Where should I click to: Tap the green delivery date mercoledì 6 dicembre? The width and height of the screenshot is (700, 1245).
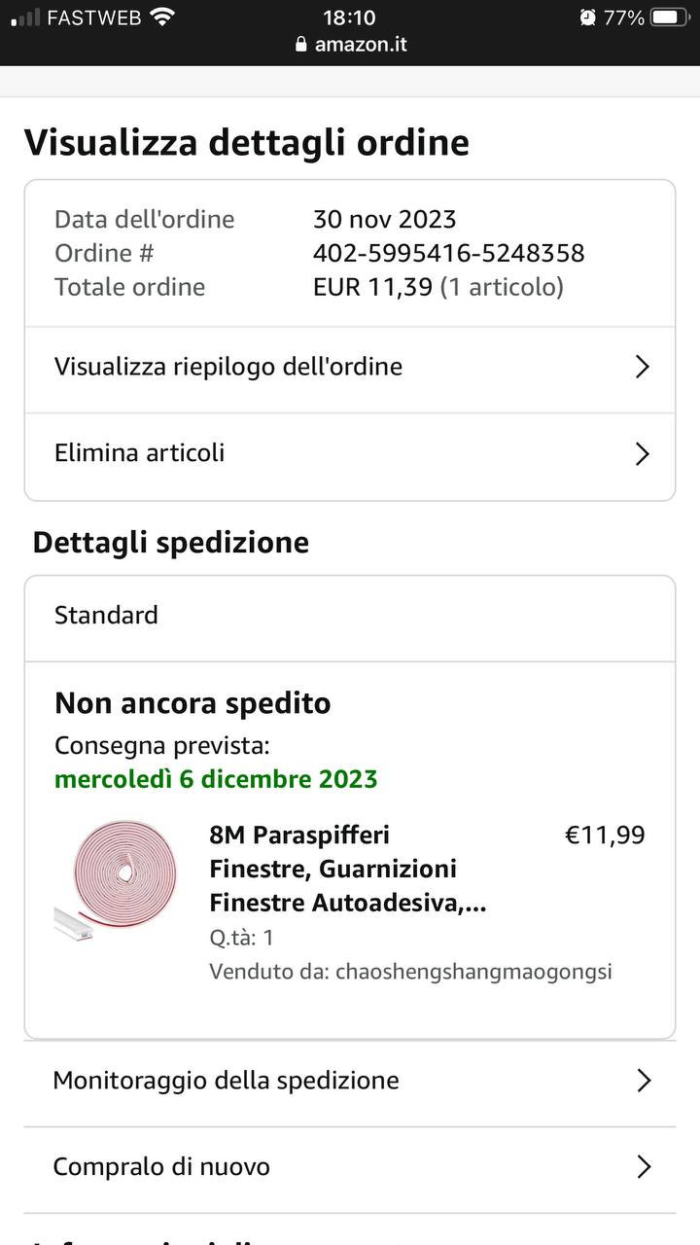click(216, 779)
